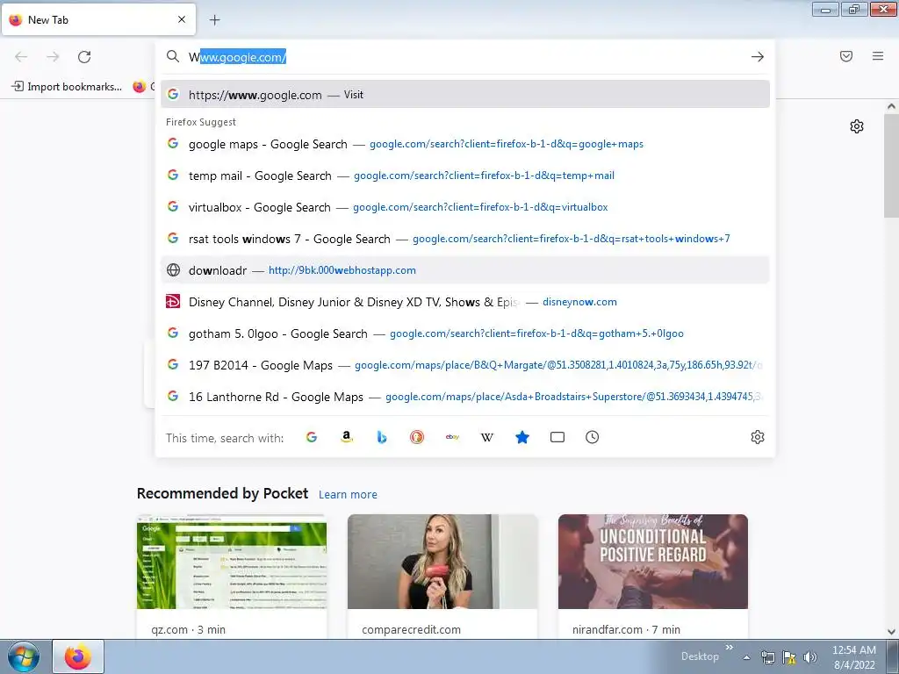Open the nirandfar.com story thumbnail

point(653,562)
